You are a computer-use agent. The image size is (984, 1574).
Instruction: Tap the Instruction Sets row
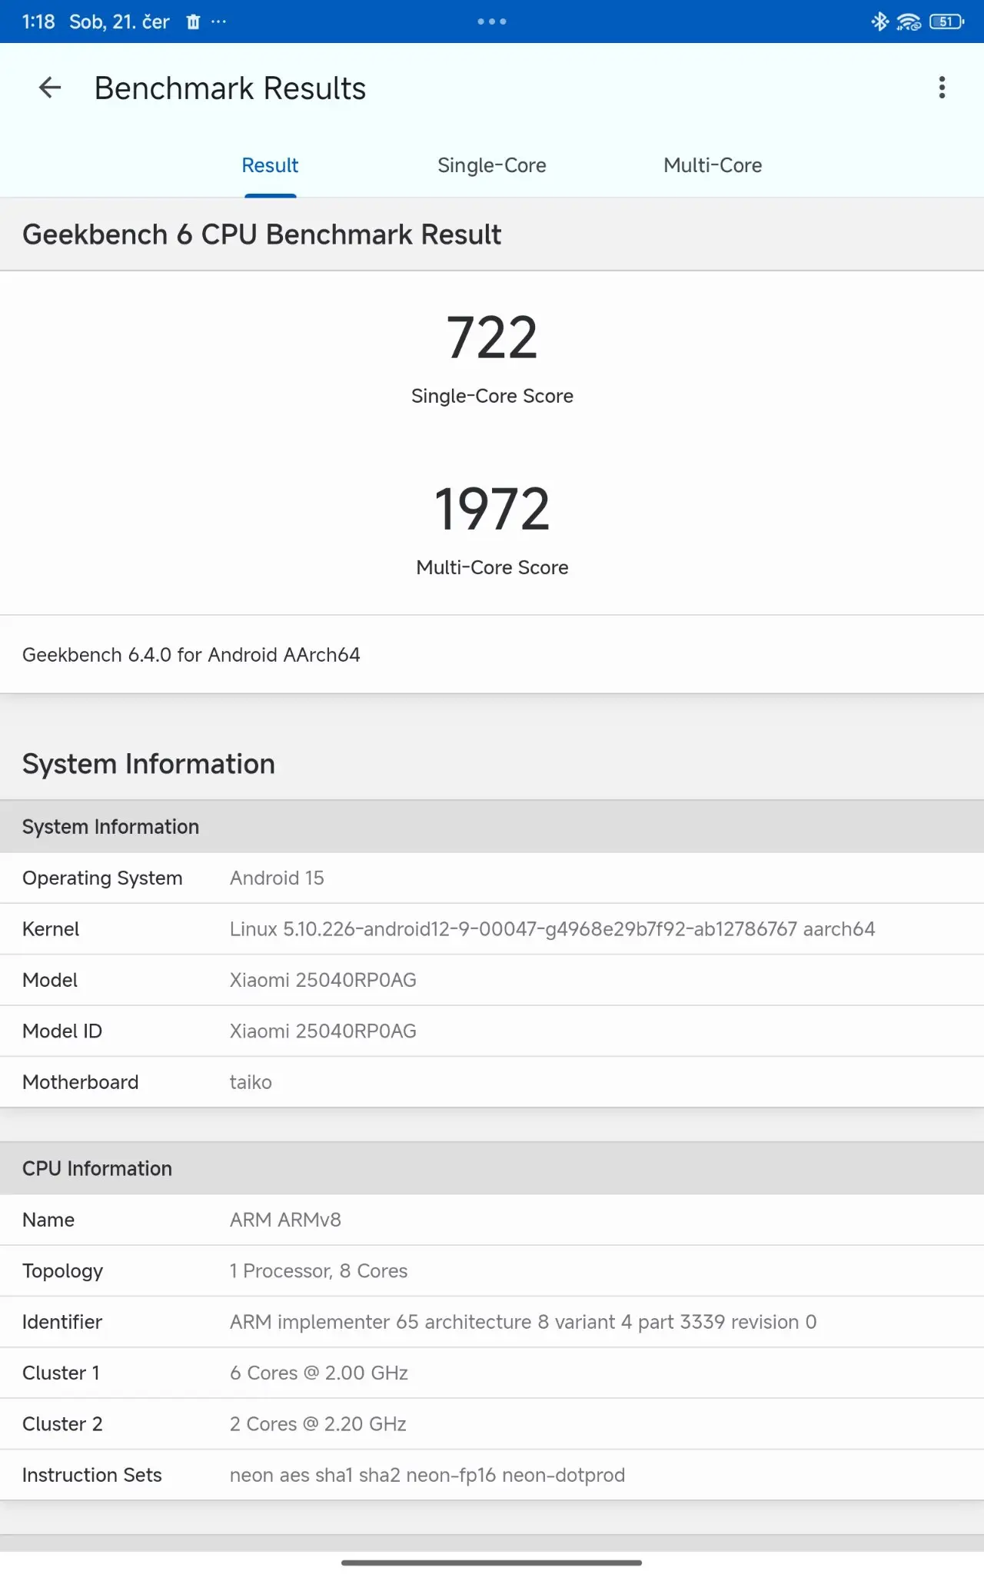(492, 1475)
